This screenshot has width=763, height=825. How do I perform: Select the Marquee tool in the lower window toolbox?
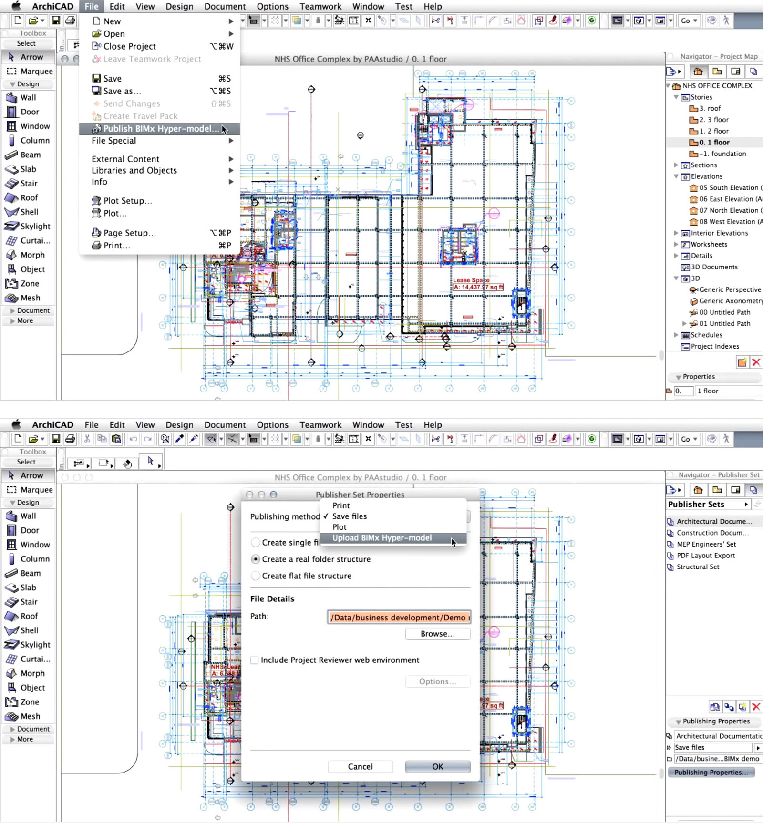(29, 490)
